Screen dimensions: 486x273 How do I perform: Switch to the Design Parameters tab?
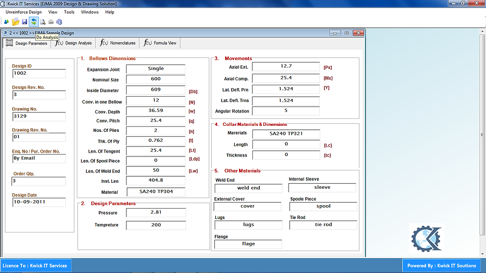(27, 43)
